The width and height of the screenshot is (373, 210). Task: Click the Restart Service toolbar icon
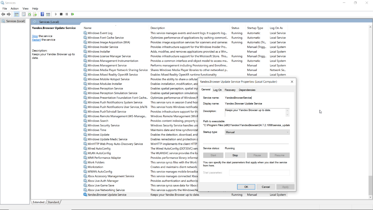coord(72,14)
